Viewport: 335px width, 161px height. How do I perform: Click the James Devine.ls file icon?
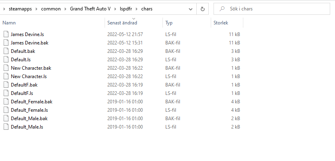[x=6, y=34]
